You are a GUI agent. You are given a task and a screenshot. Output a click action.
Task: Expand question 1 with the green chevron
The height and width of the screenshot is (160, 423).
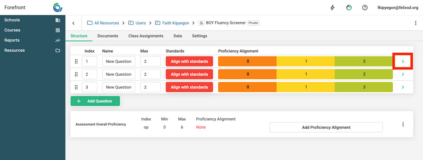[403, 61]
